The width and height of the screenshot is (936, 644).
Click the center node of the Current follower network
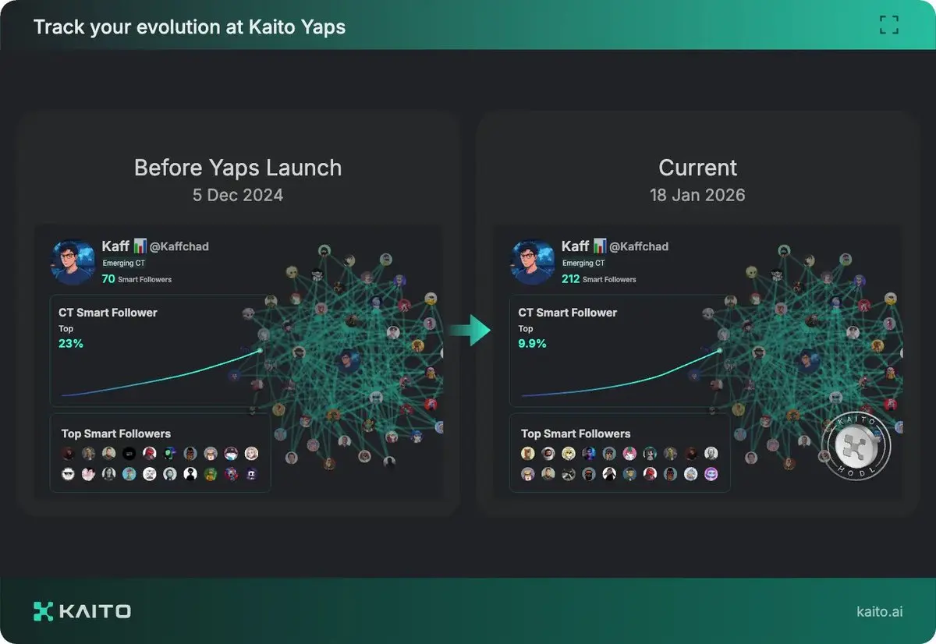(x=807, y=361)
